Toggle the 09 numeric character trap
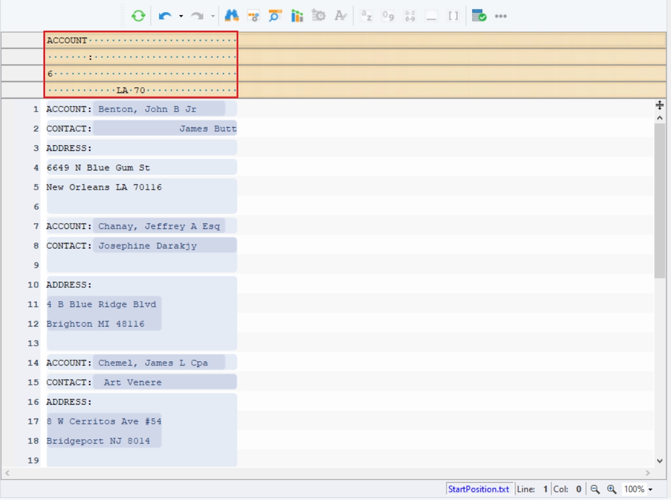 (388, 16)
